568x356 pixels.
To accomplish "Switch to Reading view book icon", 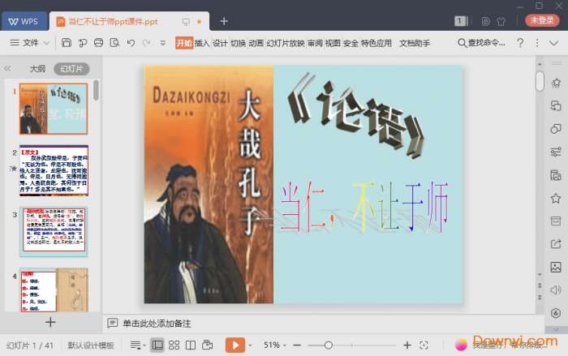I will click(x=191, y=345).
